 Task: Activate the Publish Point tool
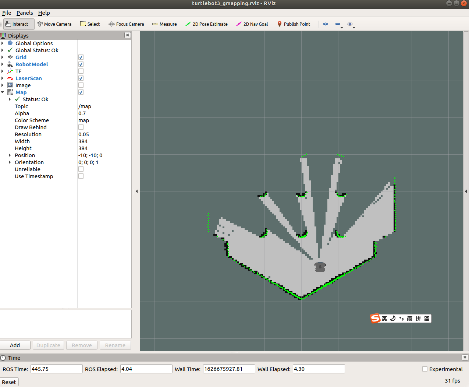point(294,24)
